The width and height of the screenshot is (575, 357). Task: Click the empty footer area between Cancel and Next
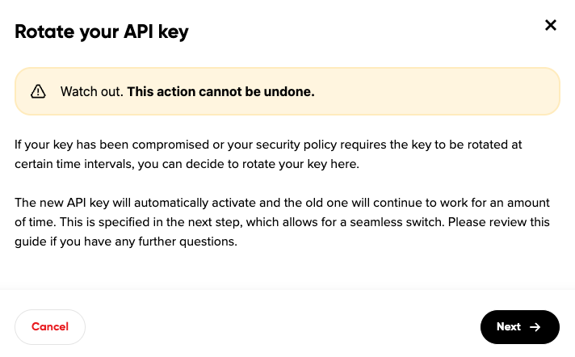[x=283, y=327]
